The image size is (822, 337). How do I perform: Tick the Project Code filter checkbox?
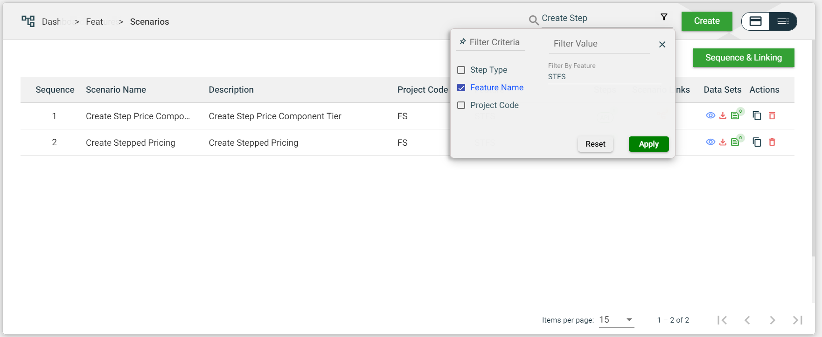461,106
